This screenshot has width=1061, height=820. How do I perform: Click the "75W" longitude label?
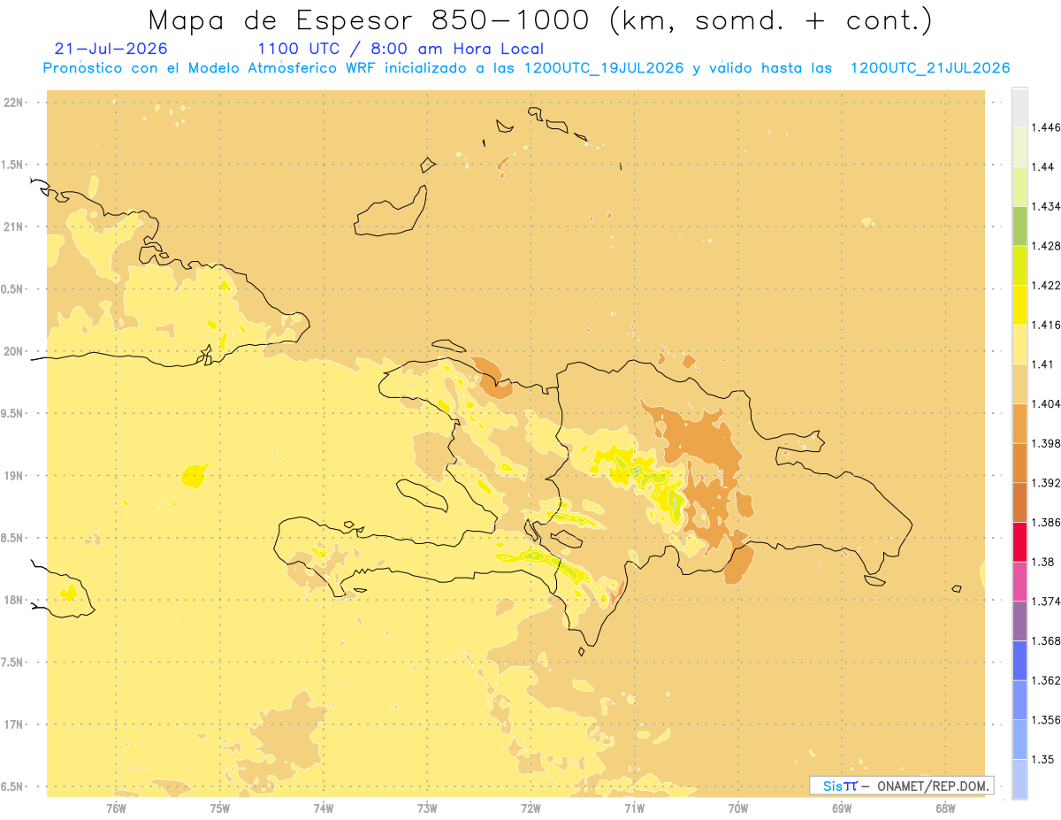pos(220,808)
